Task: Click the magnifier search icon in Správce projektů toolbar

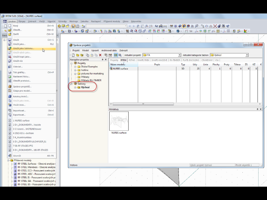Action: pyautogui.click(x=120, y=55)
